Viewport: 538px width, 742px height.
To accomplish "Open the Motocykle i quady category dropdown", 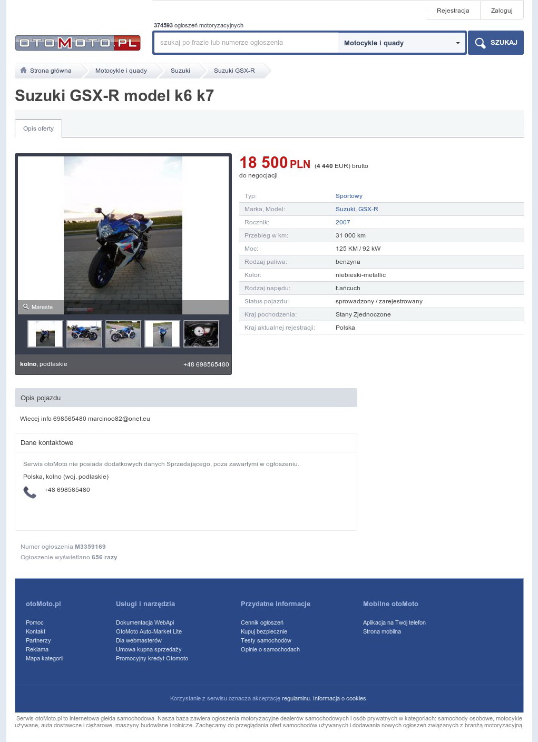I will pyautogui.click(x=402, y=43).
